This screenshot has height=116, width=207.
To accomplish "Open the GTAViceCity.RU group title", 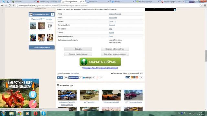I will coord(41,14).
